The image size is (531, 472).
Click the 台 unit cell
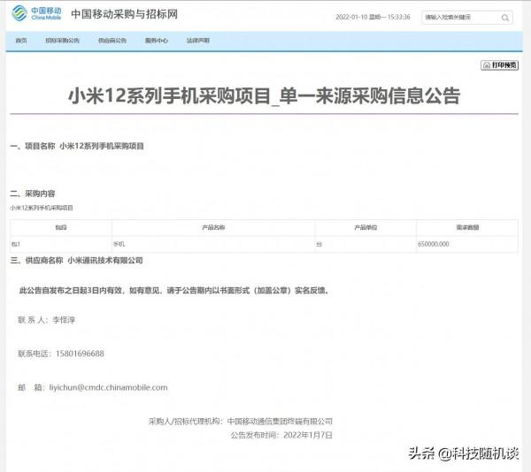(366, 244)
